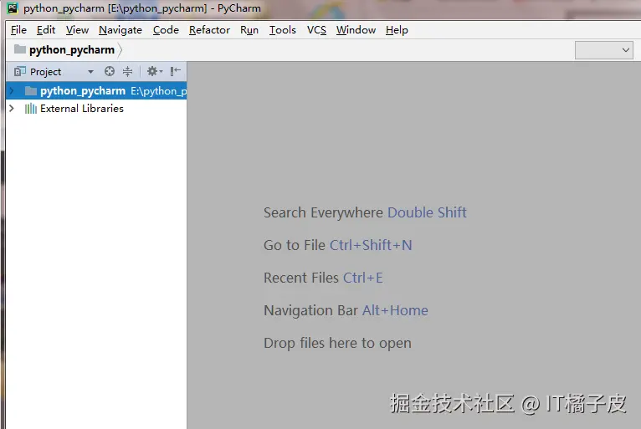Click the Navigation Bar Alt+Home hint
The image size is (641, 429).
tap(346, 310)
